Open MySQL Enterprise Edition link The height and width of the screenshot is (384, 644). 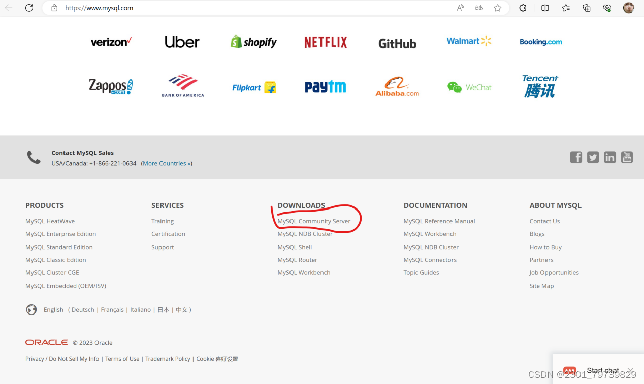(60, 234)
